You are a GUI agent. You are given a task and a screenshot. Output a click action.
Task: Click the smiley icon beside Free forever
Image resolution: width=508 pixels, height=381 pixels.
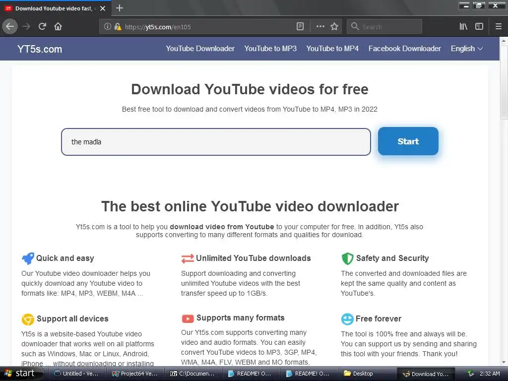(x=347, y=319)
